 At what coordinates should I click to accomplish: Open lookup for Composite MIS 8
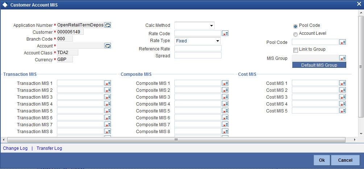pos(225,131)
